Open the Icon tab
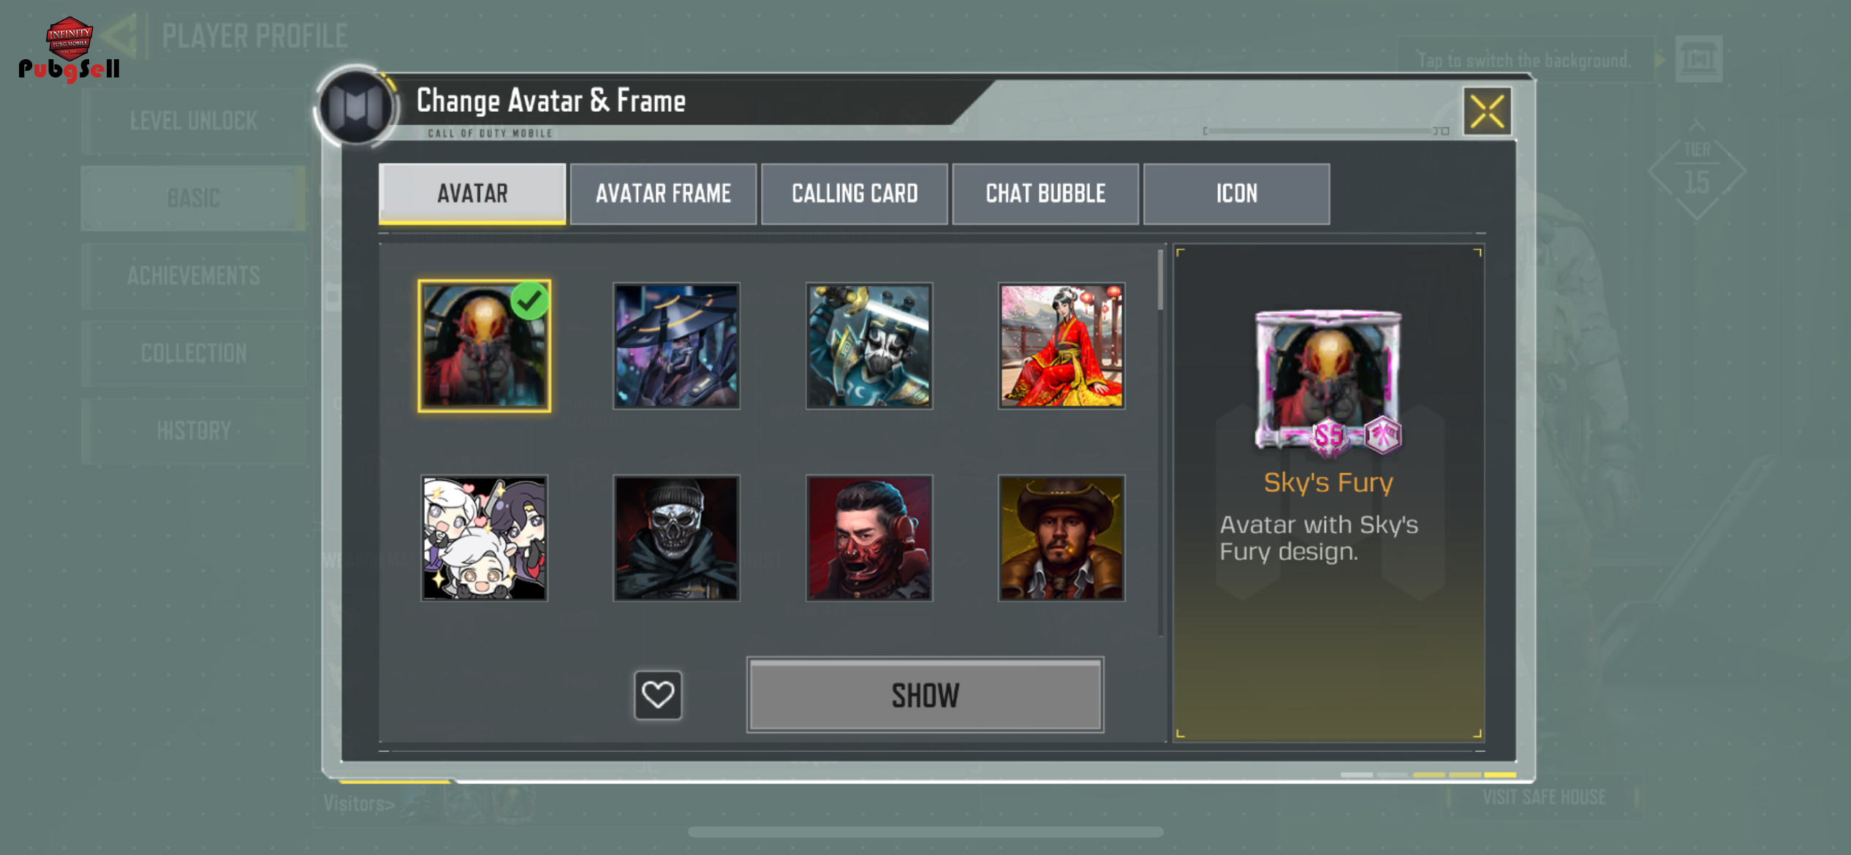Viewport: 1851px width, 855px height. pyautogui.click(x=1236, y=194)
